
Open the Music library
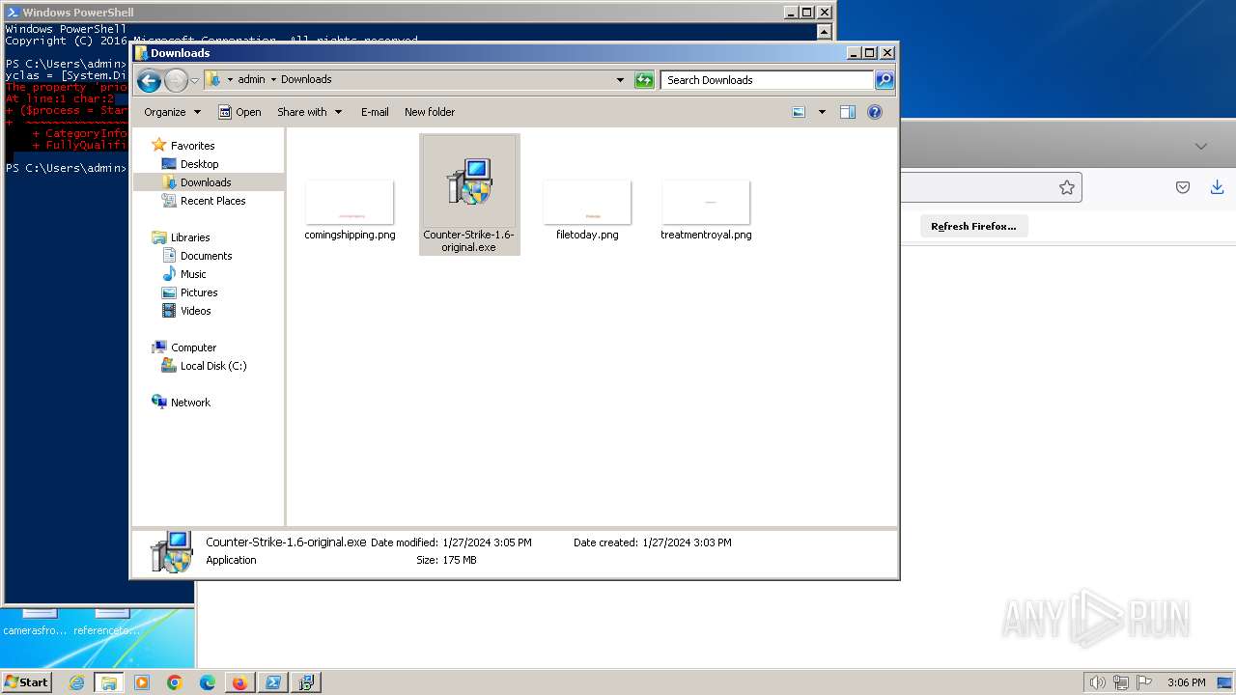pyautogui.click(x=193, y=274)
